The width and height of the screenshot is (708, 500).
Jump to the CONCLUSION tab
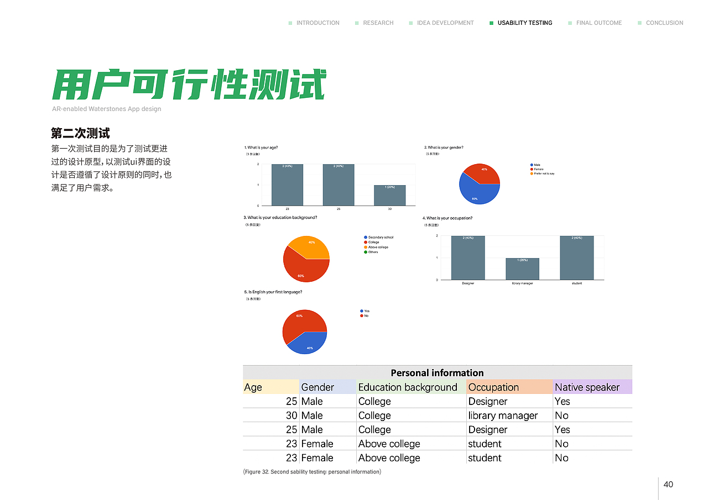coord(660,23)
